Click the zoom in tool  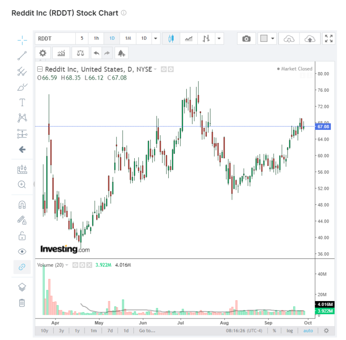22,185
